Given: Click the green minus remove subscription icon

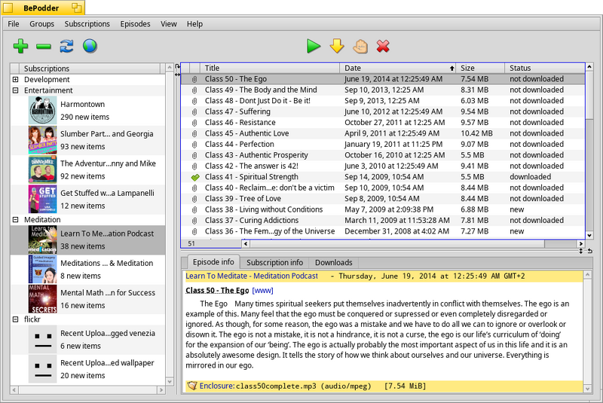Looking at the screenshot, I should (x=44, y=47).
